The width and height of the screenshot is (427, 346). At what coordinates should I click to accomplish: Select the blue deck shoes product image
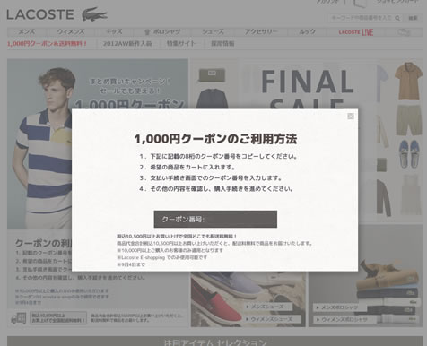point(410,154)
